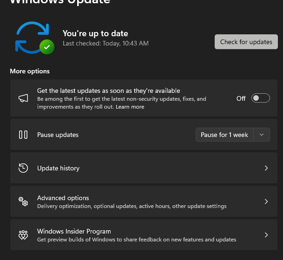This screenshot has height=260, width=283.
Task: Expand the pause duration dropdown arrow
Action: (262, 135)
